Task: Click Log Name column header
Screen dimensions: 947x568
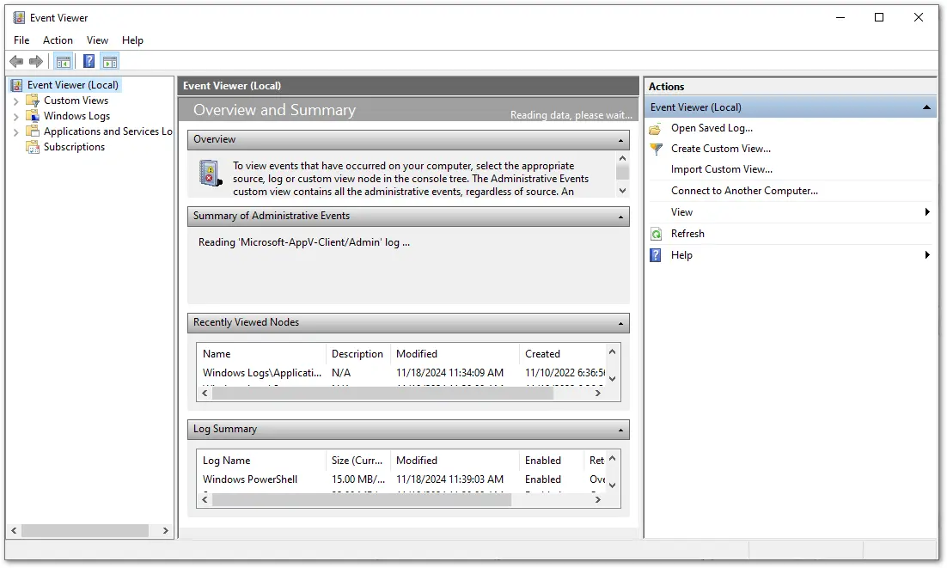Action: (x=261, y=461)
